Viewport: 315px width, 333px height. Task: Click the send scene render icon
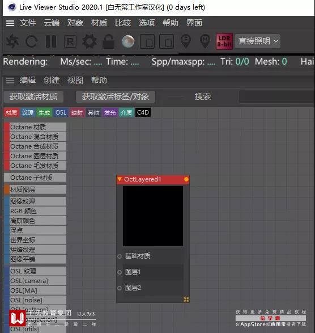12,41
